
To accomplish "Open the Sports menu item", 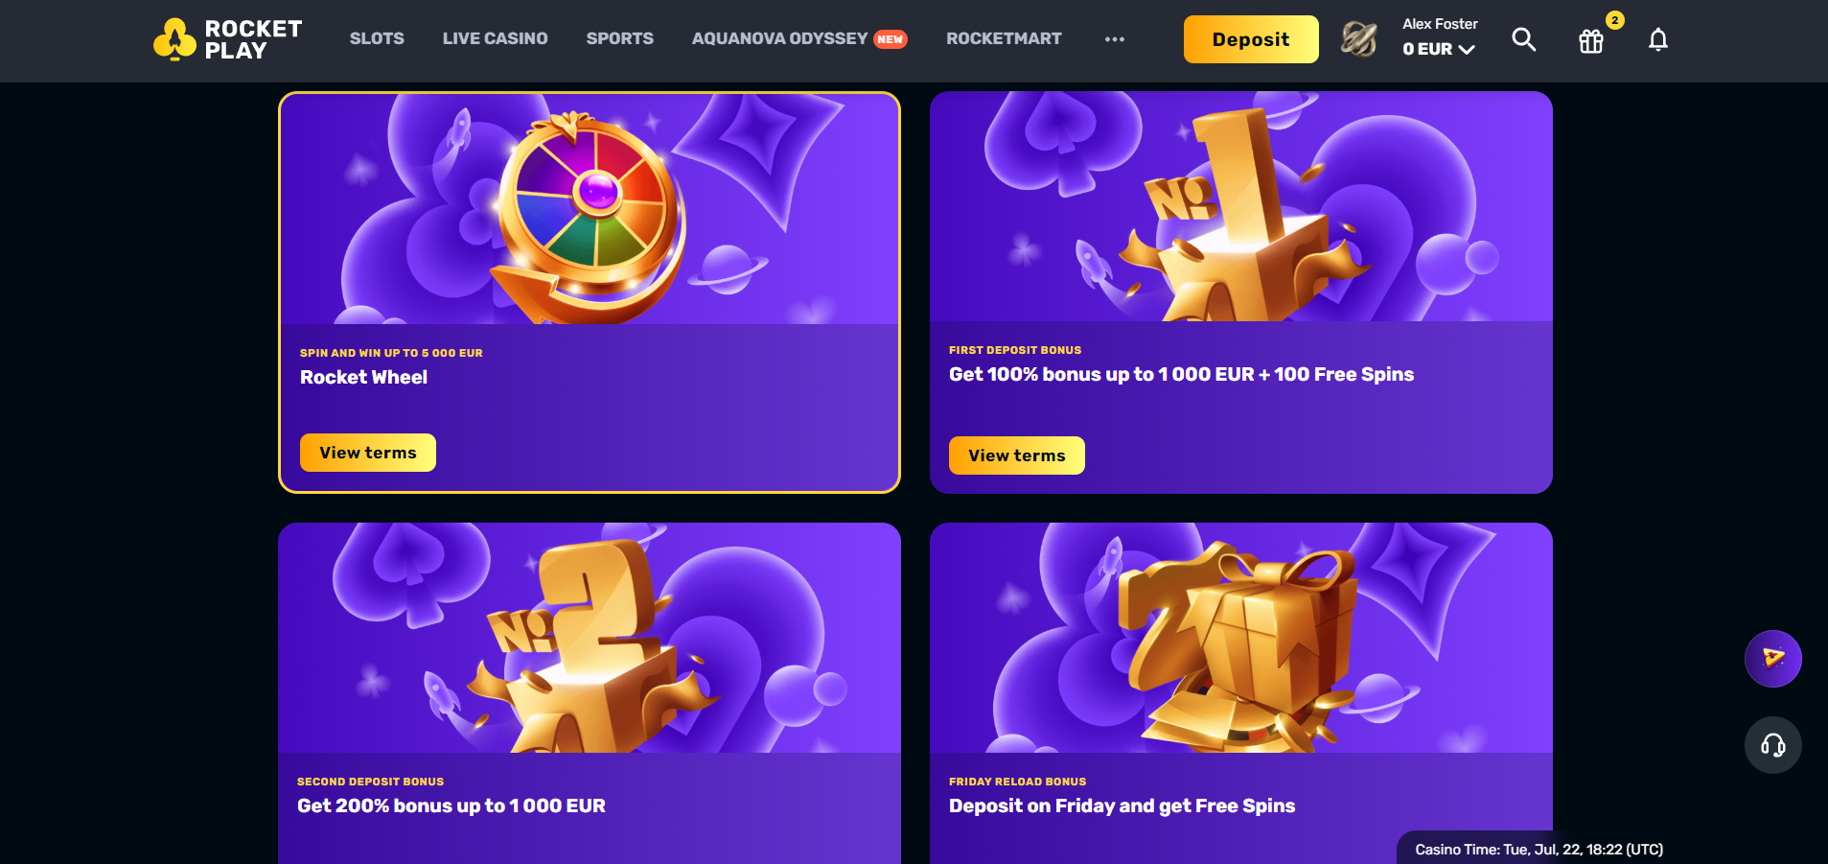I will [x=619, y=38].
